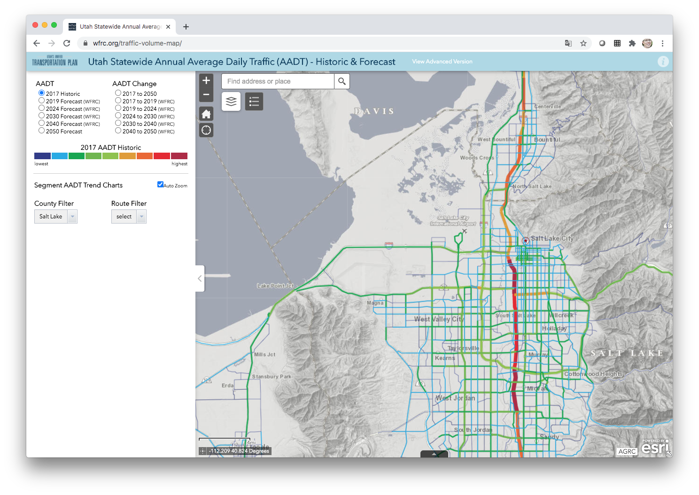This screenshot has height=495, width=699.
Task: Zoom out of the map
Action: tap(206, 95)
